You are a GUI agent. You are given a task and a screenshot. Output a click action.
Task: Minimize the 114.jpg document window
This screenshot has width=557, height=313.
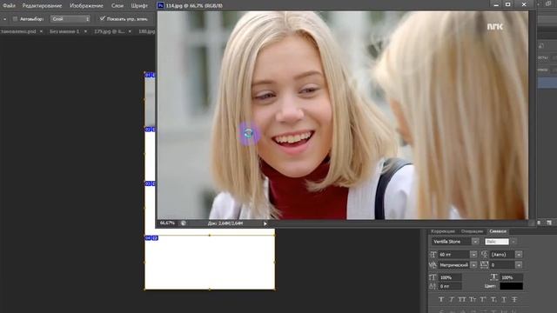496,4
